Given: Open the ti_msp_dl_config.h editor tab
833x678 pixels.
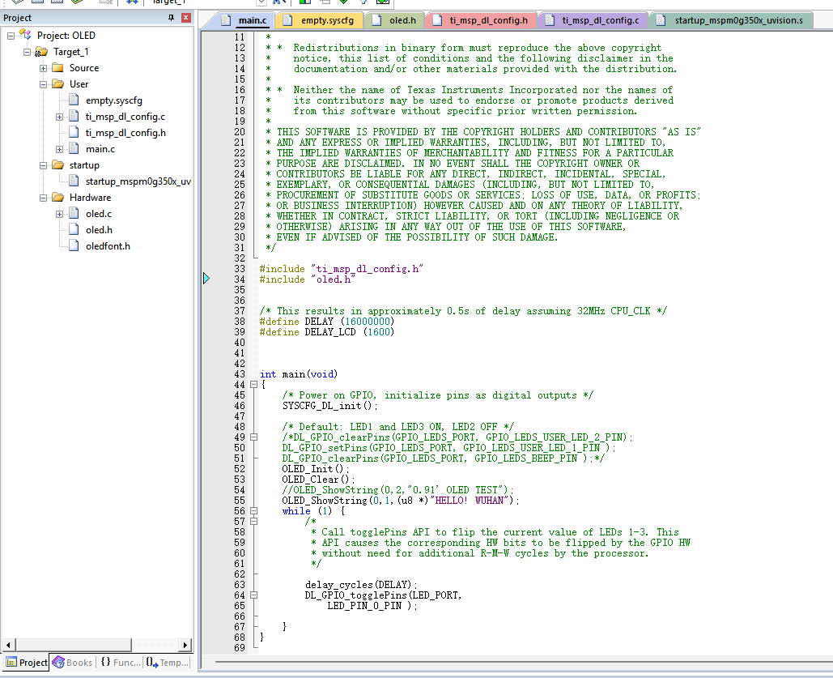Looking at the screenshot, I should pyautogui.click(x=482, y=20).
